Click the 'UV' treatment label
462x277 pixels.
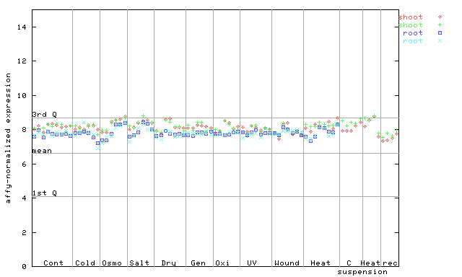pos(252,263)
